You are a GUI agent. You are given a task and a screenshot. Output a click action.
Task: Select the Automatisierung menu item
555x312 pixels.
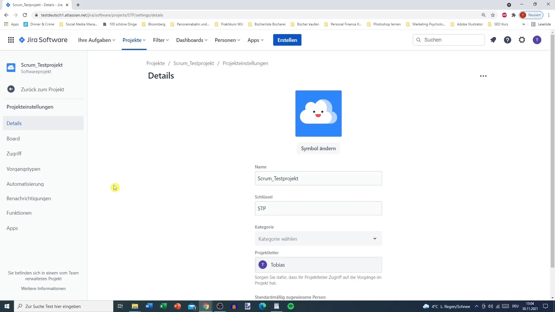(x=25, y=184)
